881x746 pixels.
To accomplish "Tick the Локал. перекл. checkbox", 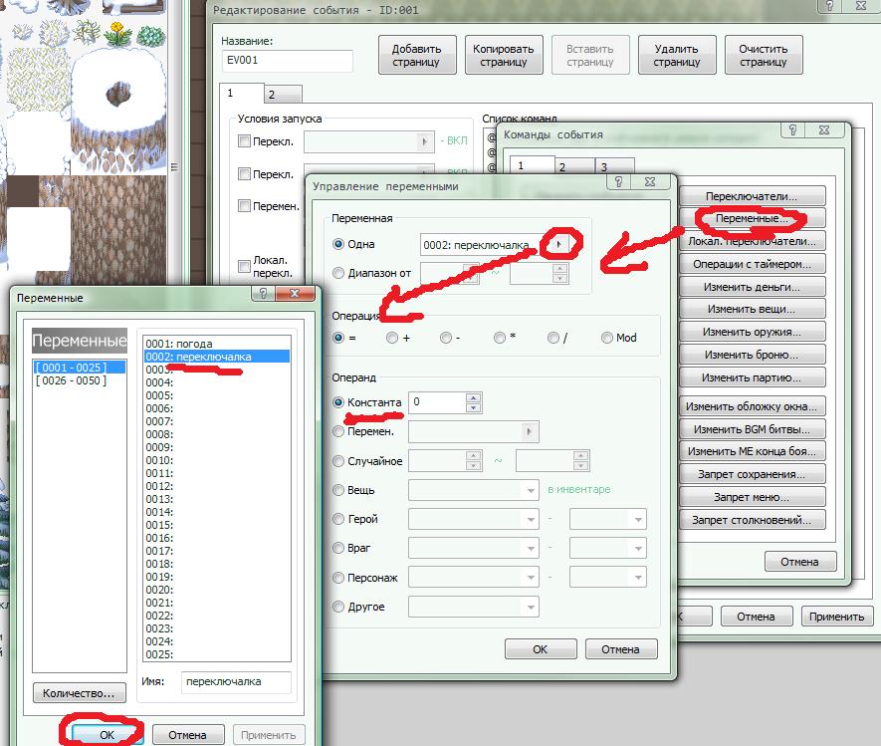I will pyautogui.click(x=245, y=266).
